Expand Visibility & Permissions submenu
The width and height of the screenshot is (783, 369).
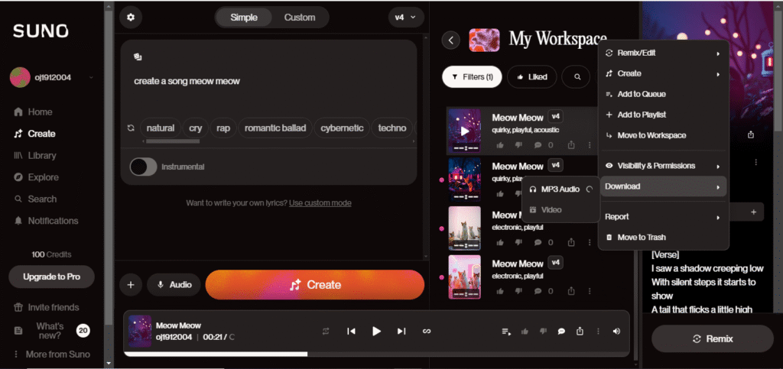[x=663, y=166]
